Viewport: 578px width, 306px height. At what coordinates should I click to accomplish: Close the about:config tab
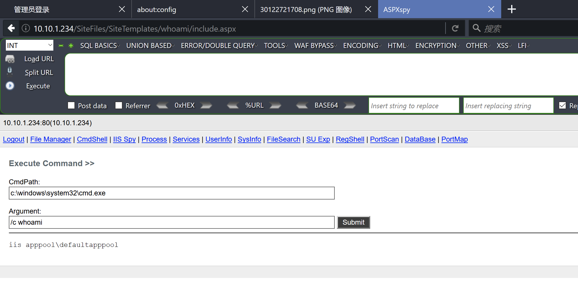click(x=245, y=9)
